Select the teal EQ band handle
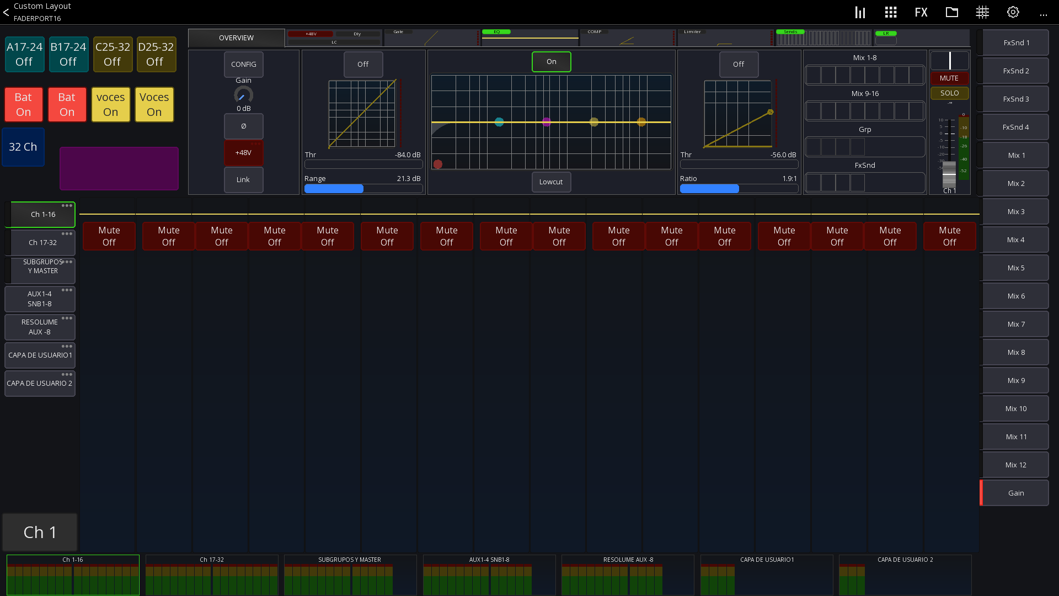This screenshot has width=1059, height=596. coord(499,122)
